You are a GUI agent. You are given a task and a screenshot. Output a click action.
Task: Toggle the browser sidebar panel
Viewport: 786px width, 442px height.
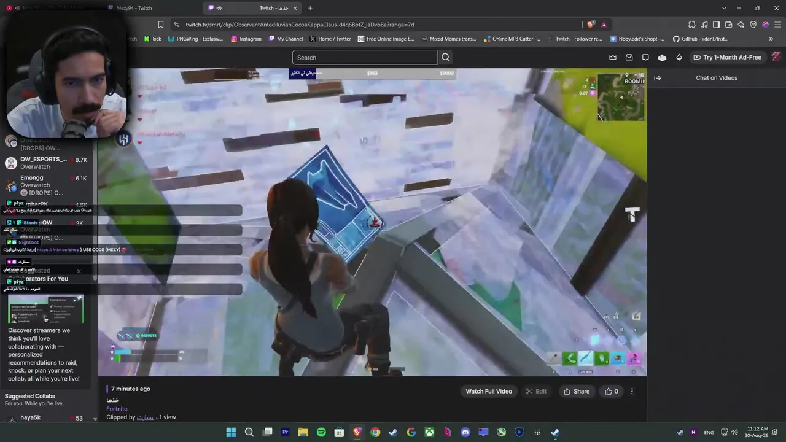[716, 25]
